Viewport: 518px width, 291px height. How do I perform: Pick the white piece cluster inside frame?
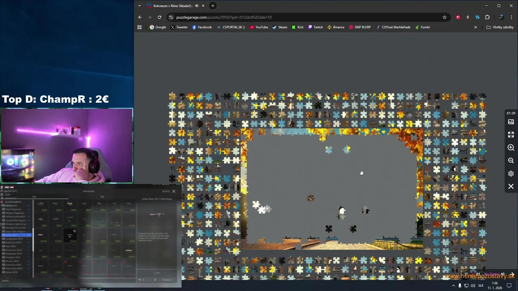(x=261, y=207)
